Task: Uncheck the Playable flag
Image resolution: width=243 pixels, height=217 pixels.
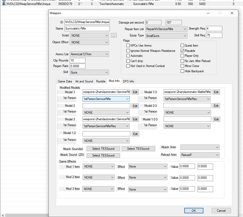Action: 182,51
